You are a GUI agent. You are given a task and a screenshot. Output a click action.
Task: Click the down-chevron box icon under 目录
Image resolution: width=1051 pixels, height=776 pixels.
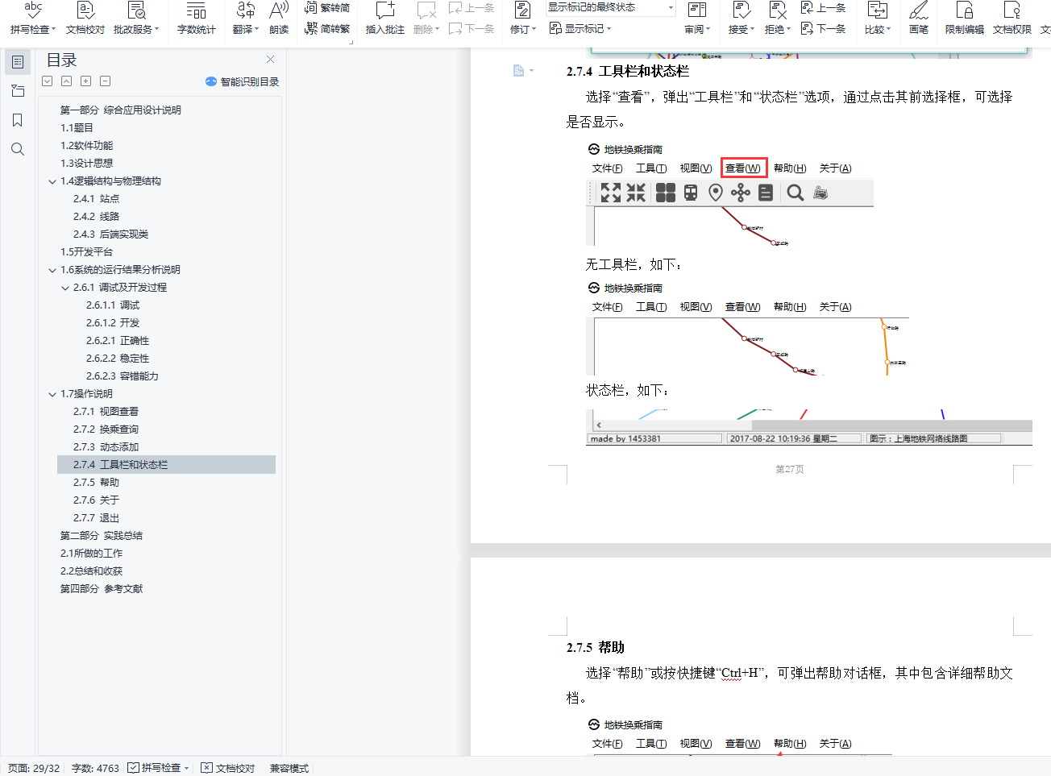[48, 81]
